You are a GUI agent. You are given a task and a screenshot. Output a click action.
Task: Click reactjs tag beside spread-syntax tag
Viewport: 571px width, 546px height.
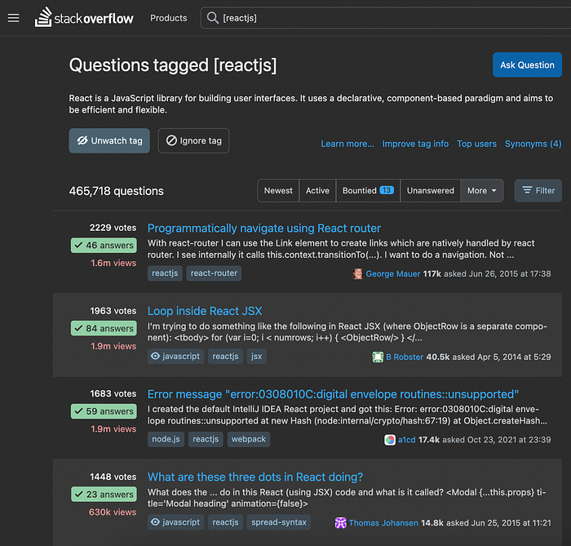225,522
